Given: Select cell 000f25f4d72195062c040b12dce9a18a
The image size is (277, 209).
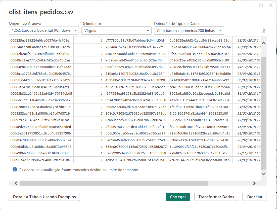Looking at the screenshot, I should coord(41,160).
